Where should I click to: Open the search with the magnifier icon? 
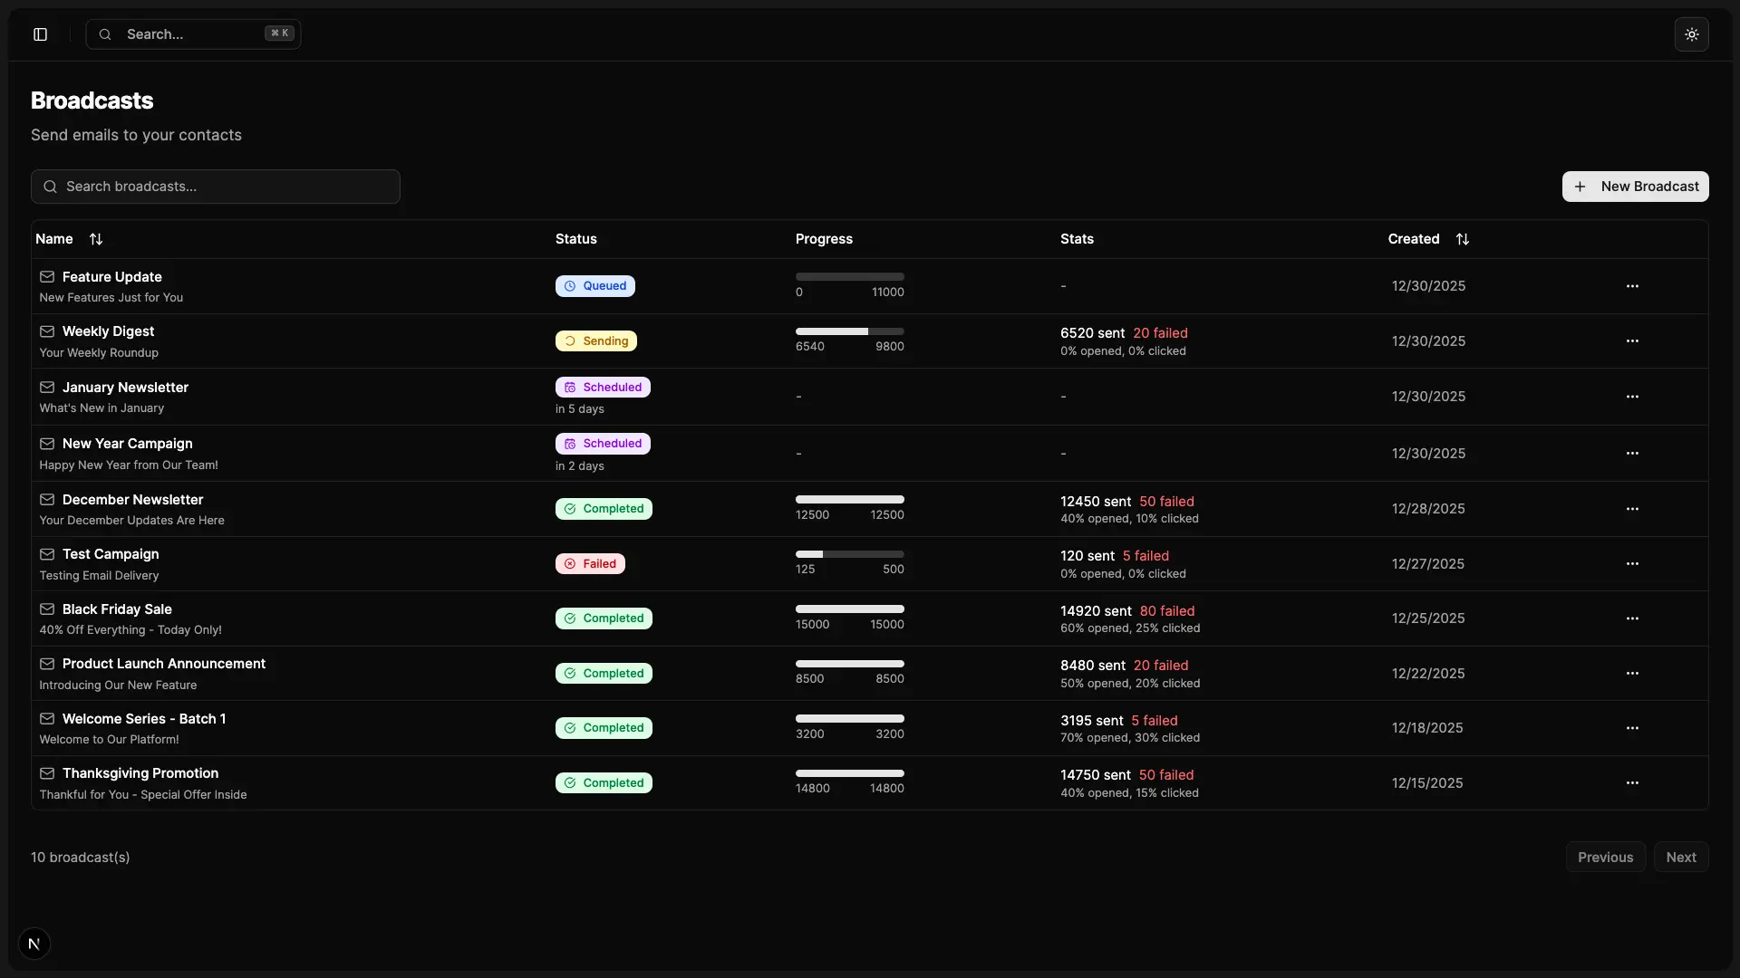click(x=104, y=34)
